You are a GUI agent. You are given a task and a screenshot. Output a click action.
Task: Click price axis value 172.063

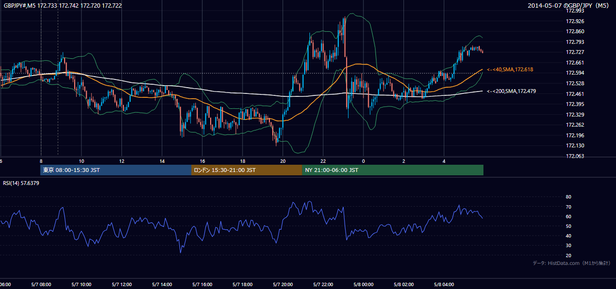(x=575, y=156)
